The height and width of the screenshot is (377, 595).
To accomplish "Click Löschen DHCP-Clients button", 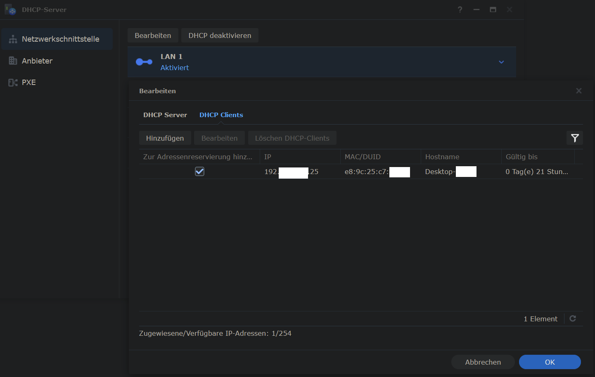I will point(292,138).
